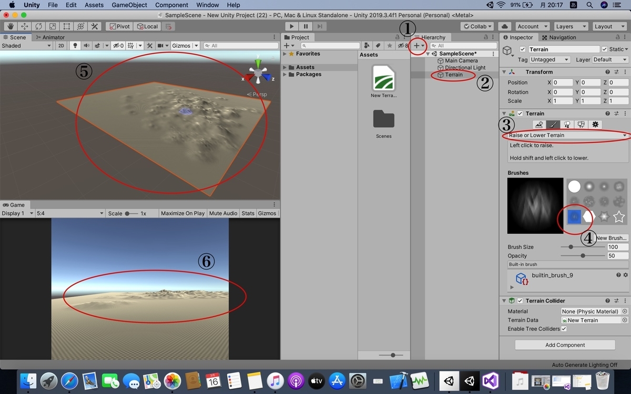Open the Collab menu button

pos(477,26)
